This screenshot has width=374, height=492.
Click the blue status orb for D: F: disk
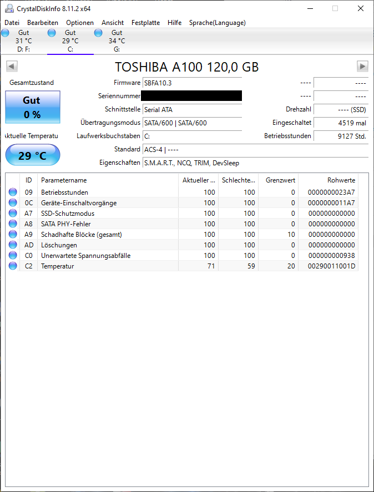6,33
